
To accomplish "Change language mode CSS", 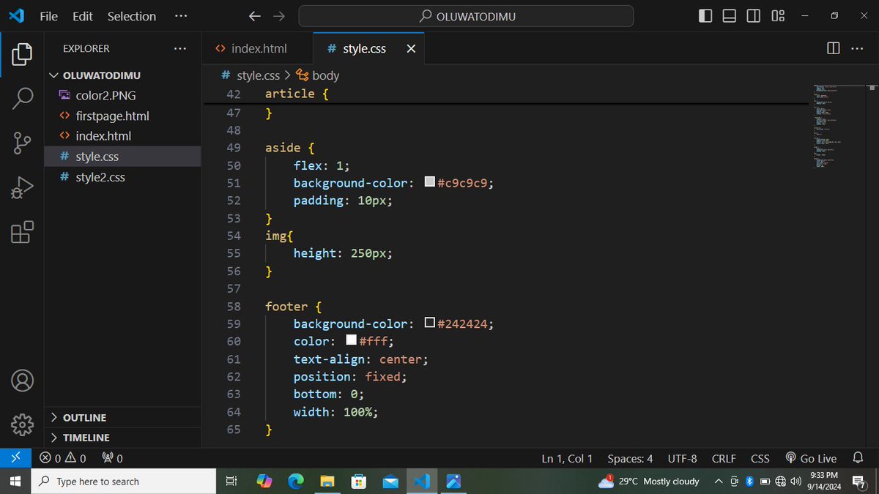I will click(760, 459).
